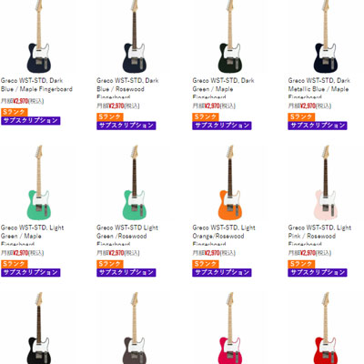Open the Dark Blue Rosewood guitar thumbnail
Viewport: 364px width, 364px height.
tap(135, 36)
